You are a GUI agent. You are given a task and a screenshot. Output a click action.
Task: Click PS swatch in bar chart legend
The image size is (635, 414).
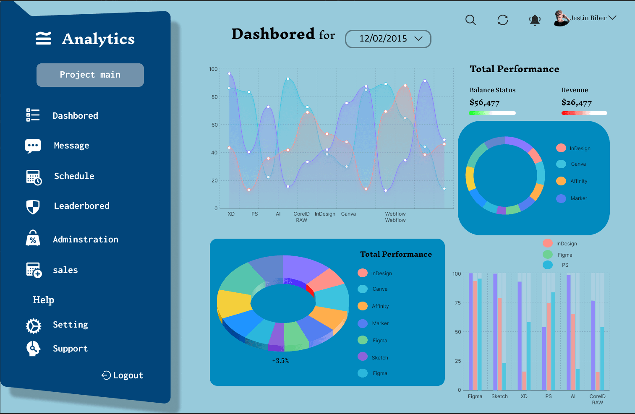(548, 265)
